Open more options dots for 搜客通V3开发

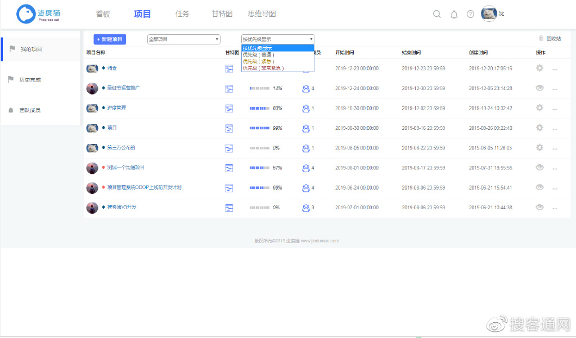[555, 208]
